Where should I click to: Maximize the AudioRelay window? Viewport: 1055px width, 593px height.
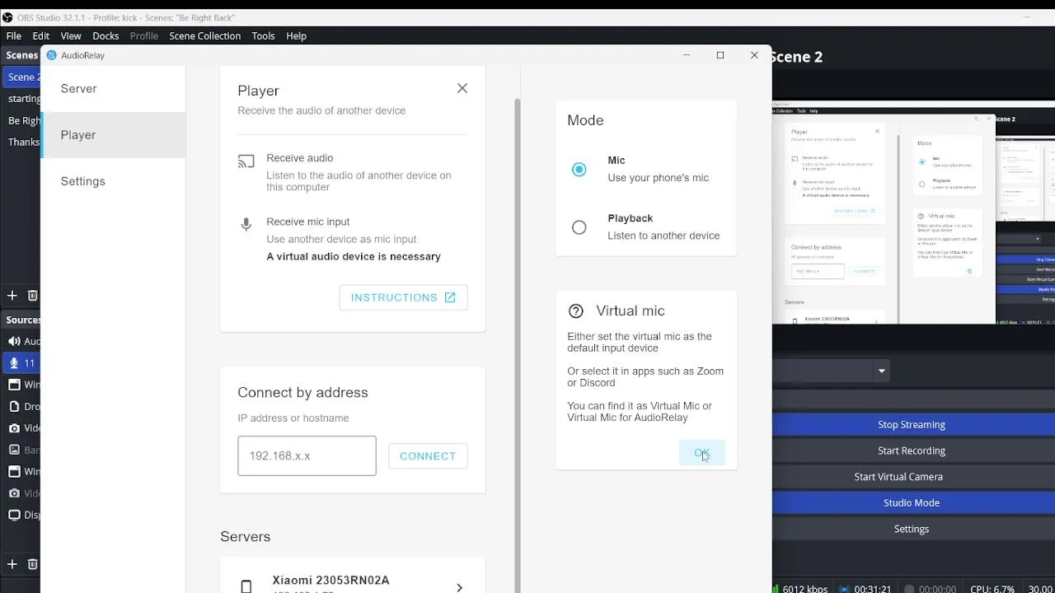(720, 55)
